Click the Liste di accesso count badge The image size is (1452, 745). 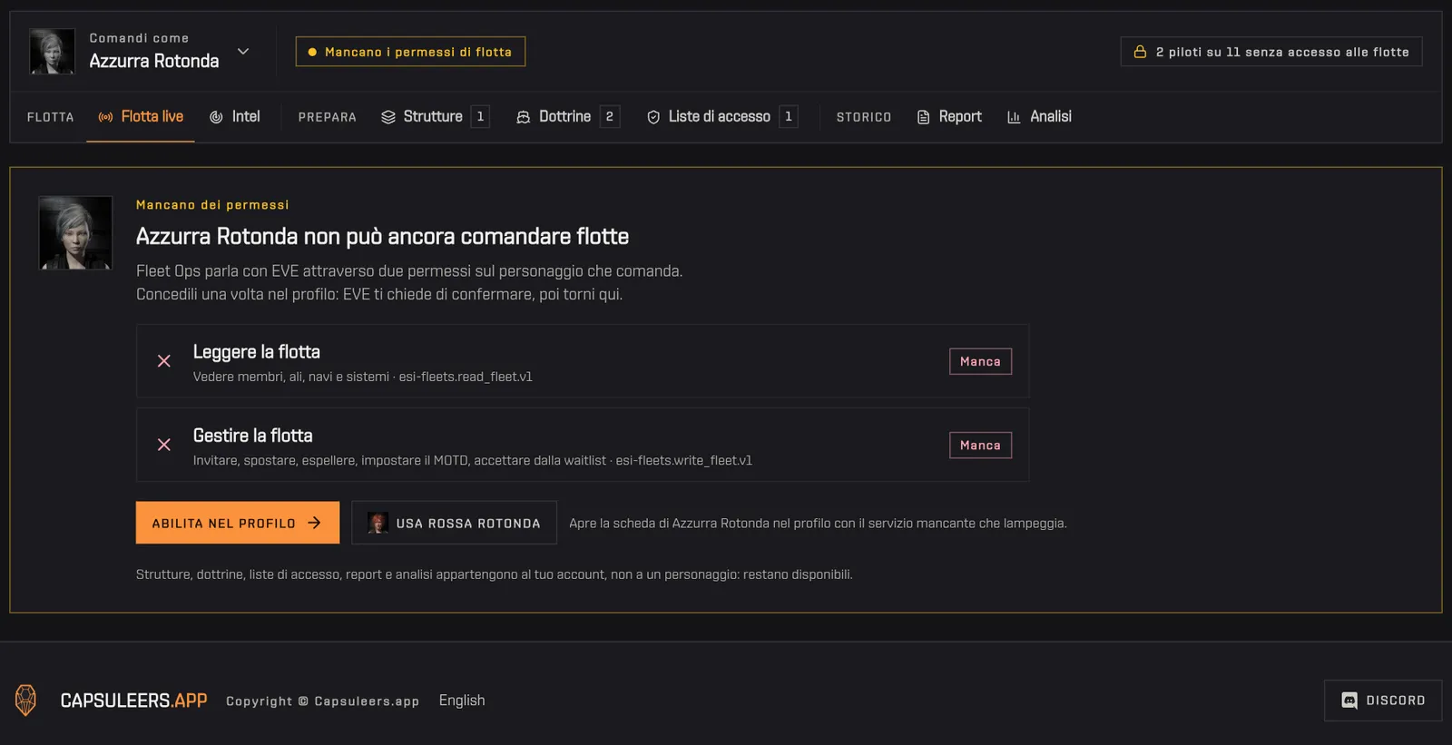point(789,117)
